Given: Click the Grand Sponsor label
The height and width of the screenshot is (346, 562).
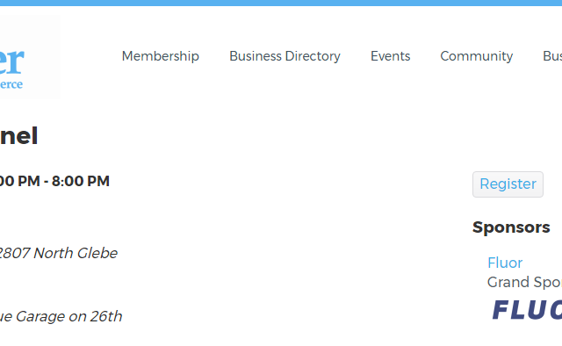Looking at the screenshot, I should pos(524,282).
